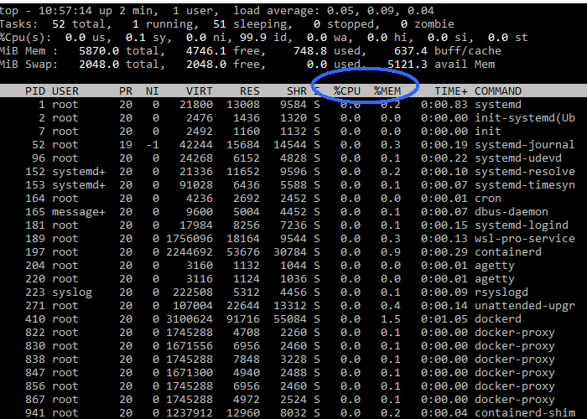
Task: Click the PR column header
Action: click(126, 91)
